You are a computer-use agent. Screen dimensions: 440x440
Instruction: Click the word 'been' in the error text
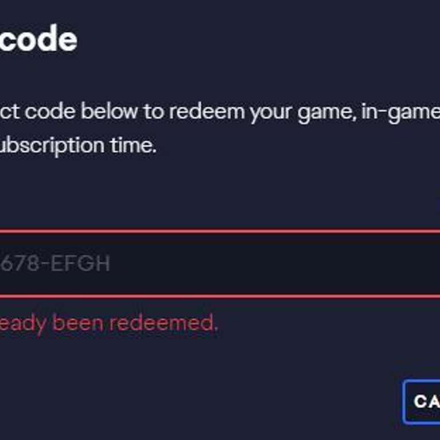[78, 324]
